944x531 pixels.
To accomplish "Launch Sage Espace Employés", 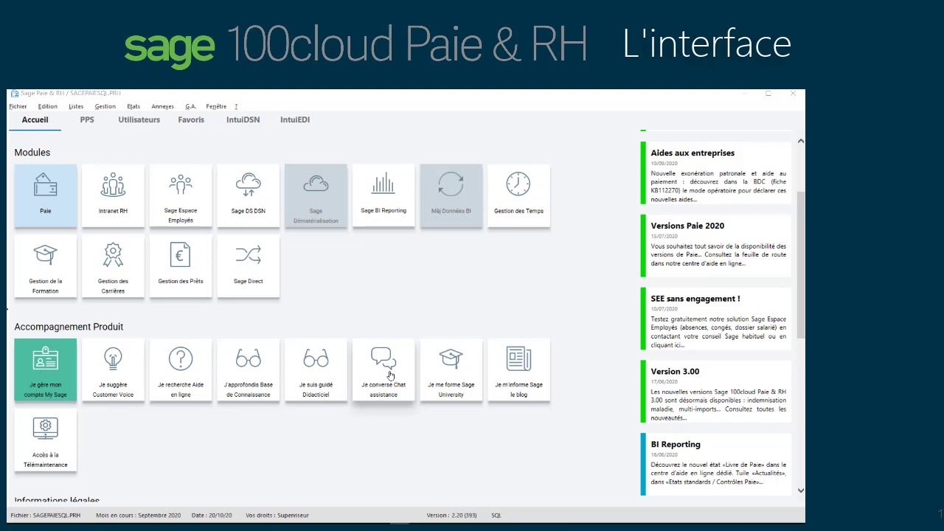I will (x=181, y=195).
